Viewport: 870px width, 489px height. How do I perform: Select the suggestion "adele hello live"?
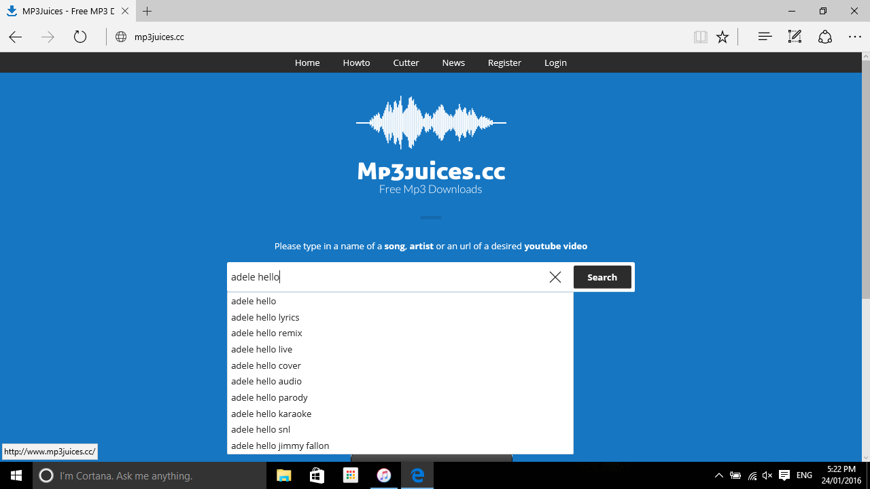click(x=400, y=349)
